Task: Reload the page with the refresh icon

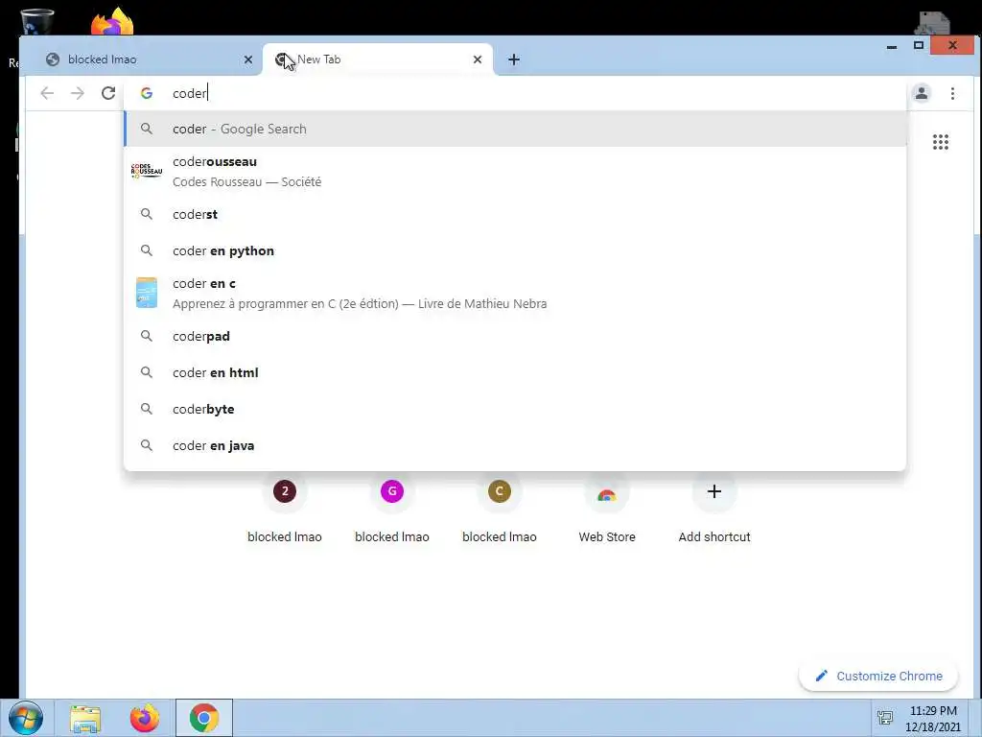Action: [108, 93]
